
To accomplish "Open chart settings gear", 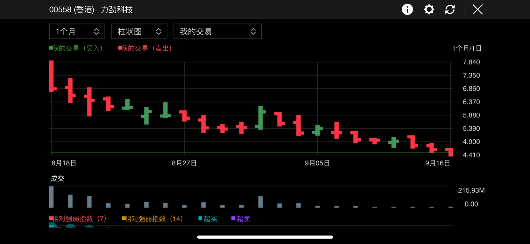I will point(429,10).
